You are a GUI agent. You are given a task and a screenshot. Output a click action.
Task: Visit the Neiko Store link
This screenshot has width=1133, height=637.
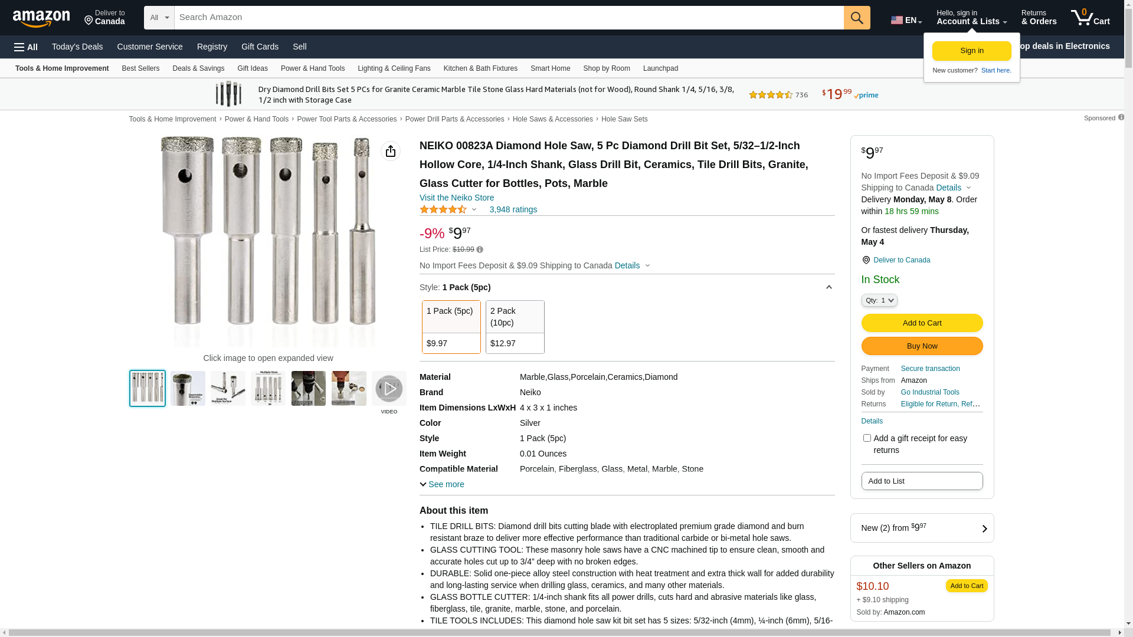click(457, 198)
